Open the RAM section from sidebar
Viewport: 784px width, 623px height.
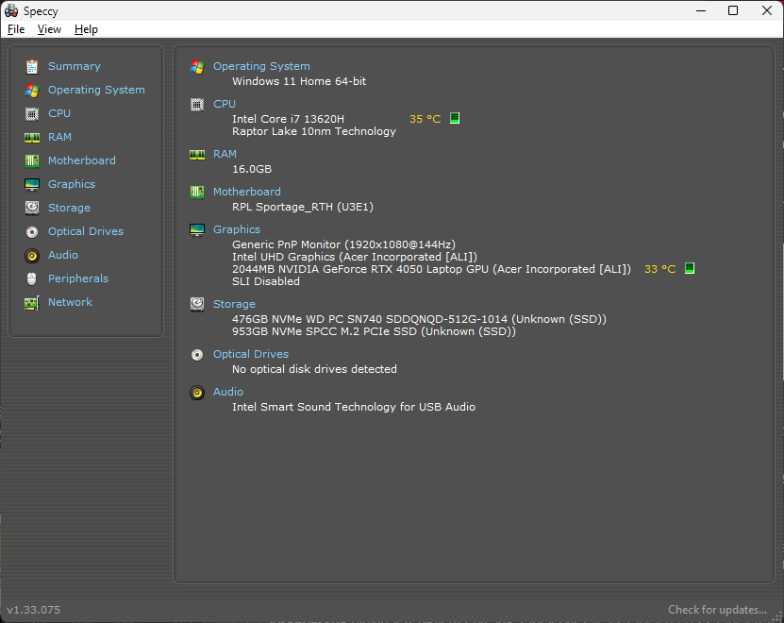click(x=59, y=137)
